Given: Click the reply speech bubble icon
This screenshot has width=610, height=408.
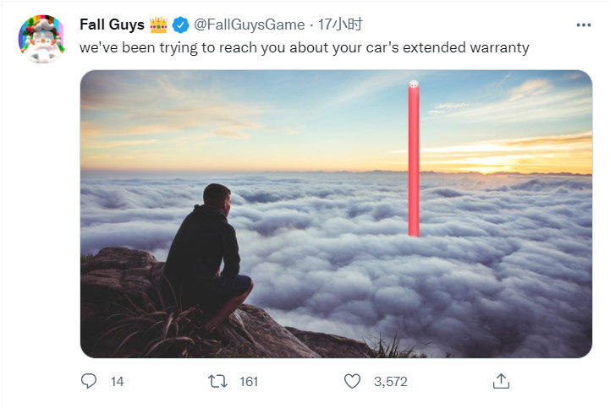Looking at the screenshot, I should click(89, 381).
